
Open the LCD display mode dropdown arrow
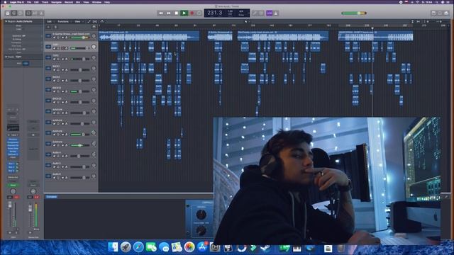click(248, 13)
